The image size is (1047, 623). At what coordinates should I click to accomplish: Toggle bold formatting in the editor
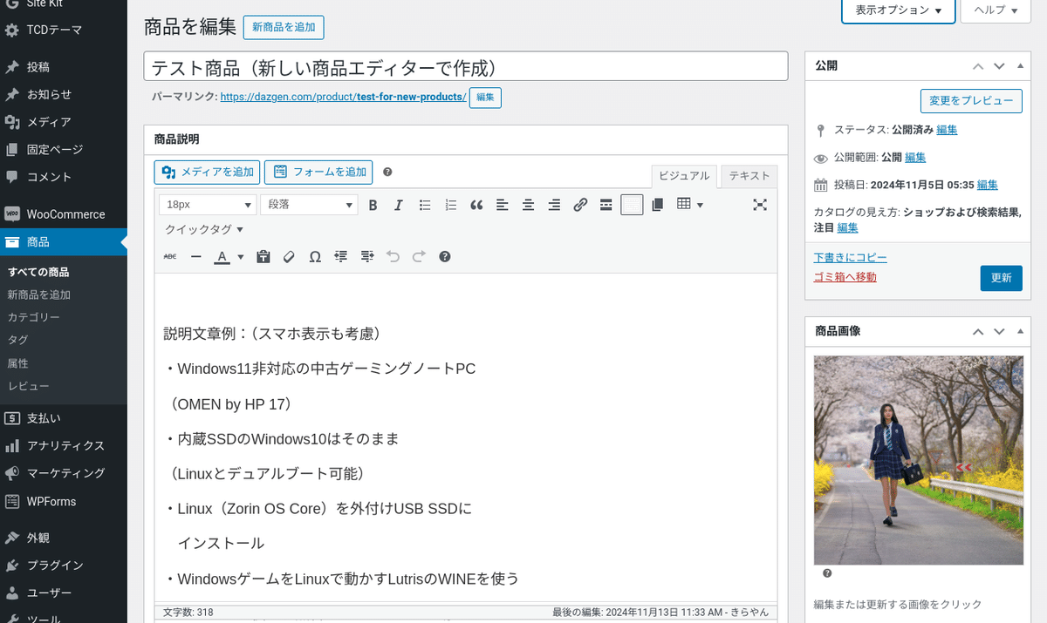pyautogui.click(x=373, y=205)
